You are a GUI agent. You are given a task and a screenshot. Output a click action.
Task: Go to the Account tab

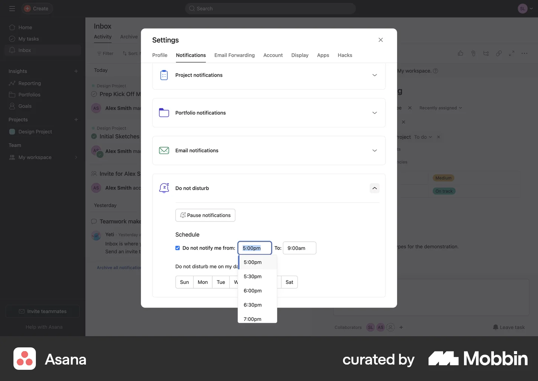tap(273, 55)
